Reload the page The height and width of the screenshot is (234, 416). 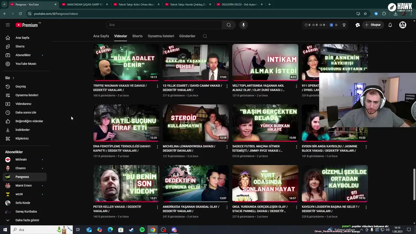tap(20, 14)
